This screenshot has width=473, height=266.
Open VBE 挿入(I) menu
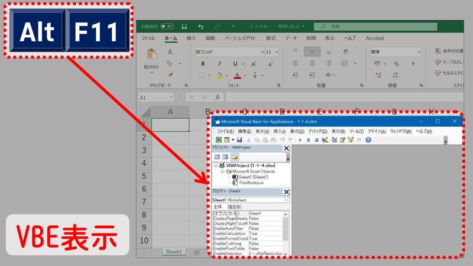coord(280,131)
